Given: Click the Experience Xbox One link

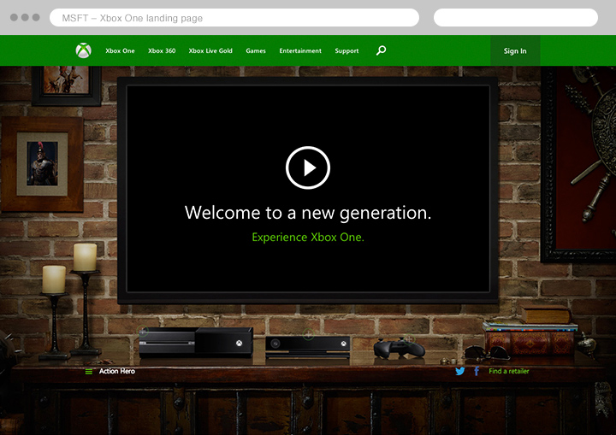Looking at the screenshot, I should click(x=308, y=237).
